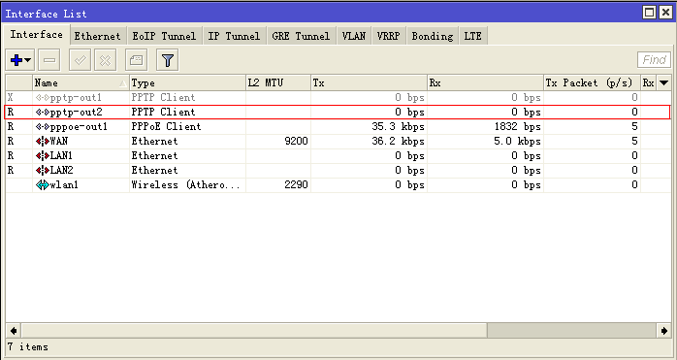
Task: Click the LAN1 ethernet interface icon
Action: tap(42, 156)
